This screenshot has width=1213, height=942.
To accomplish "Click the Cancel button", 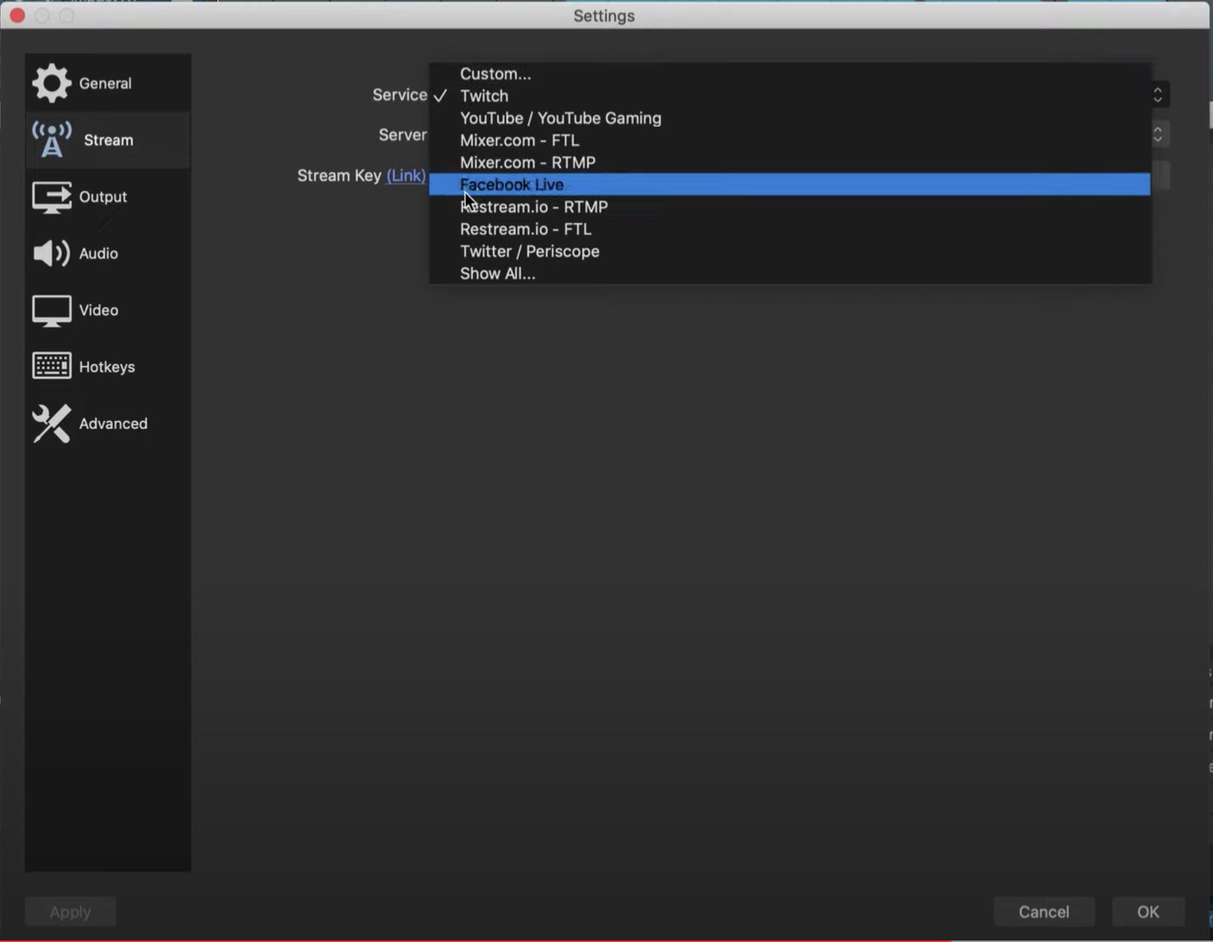I will (1044, 912).
